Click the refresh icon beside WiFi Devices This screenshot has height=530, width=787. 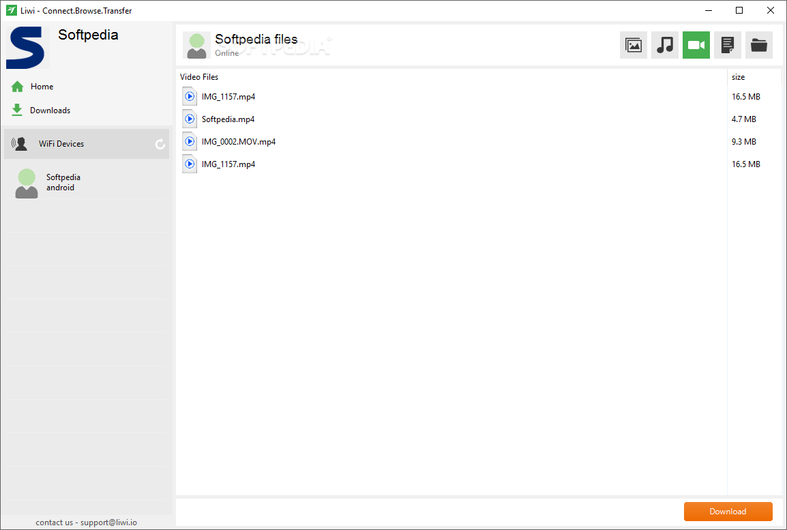coord(160,144)
